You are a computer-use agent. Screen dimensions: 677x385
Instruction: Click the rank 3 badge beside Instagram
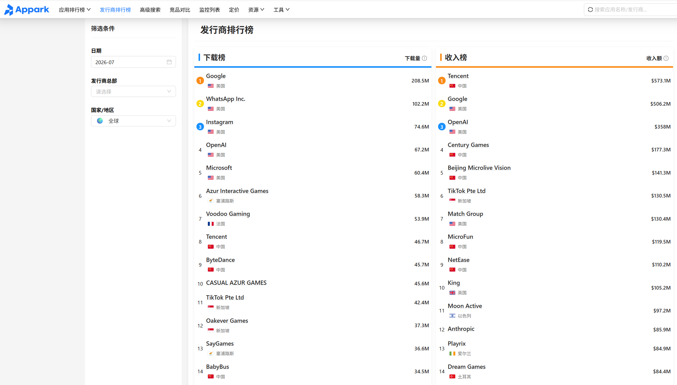(x=200, y=127)
